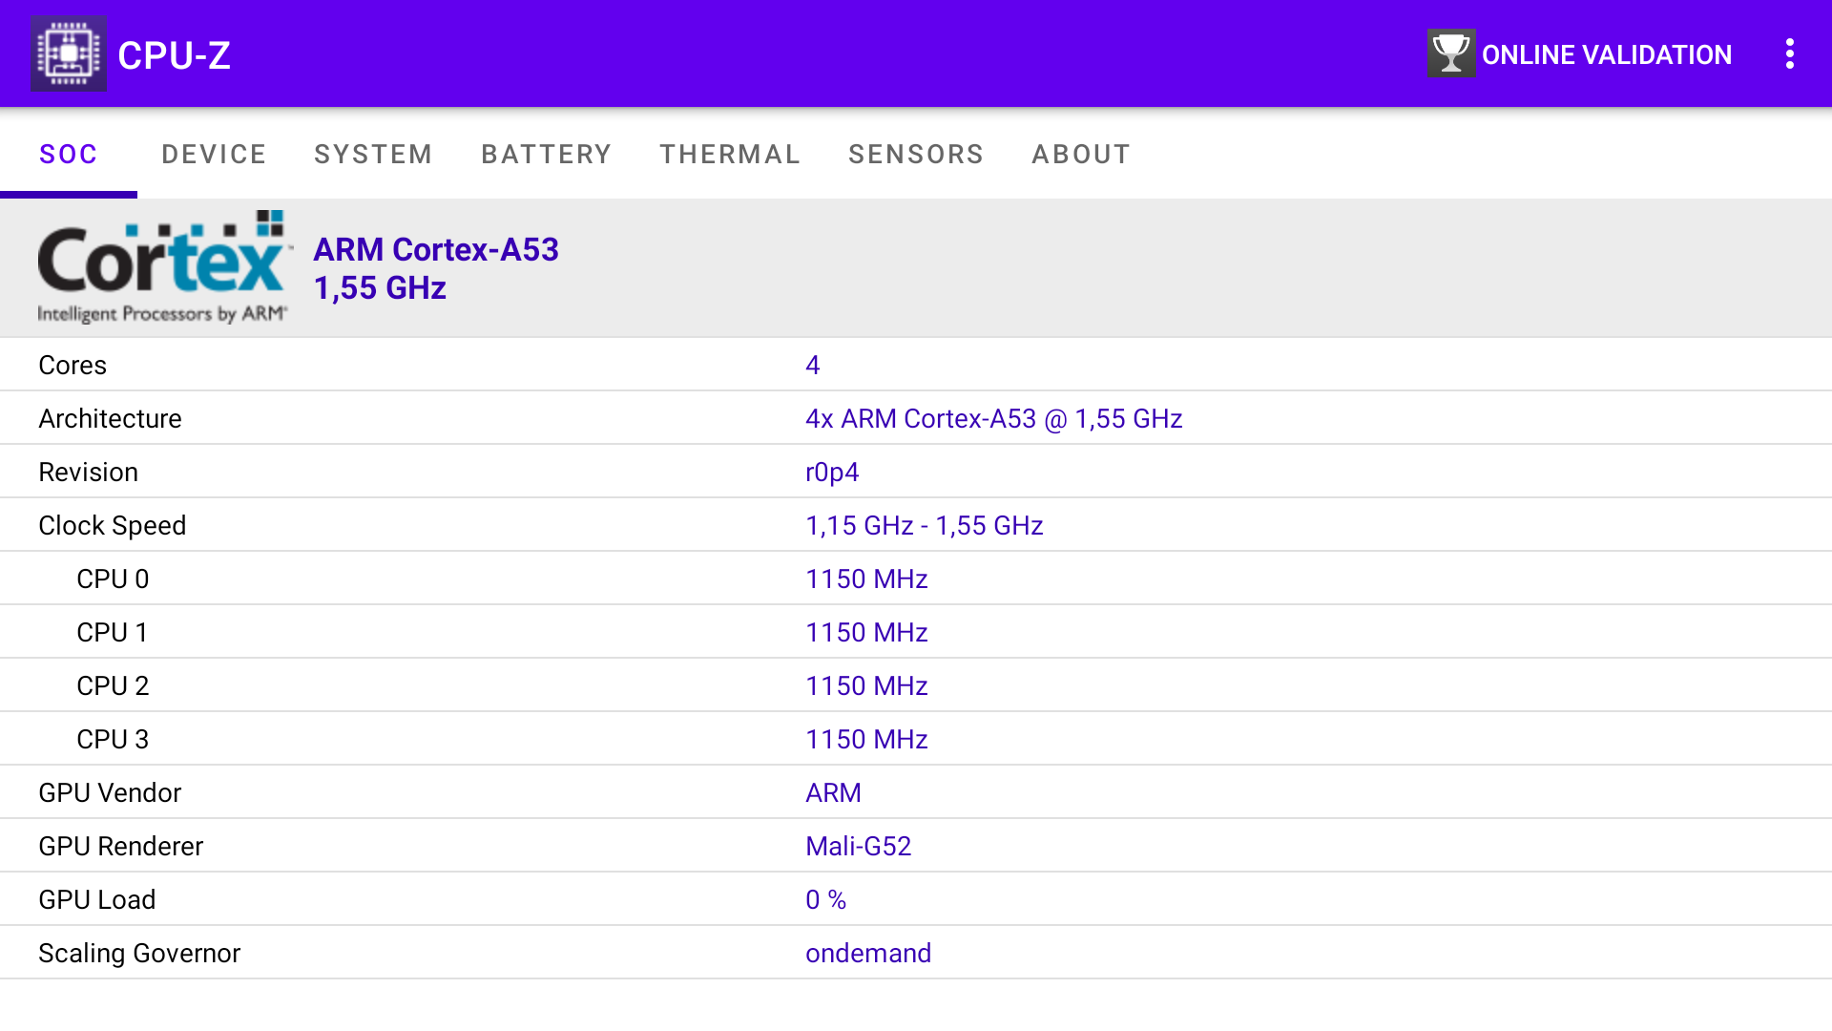Viewport: 1832px width, 1031px height.
Task: Open the three-dot overflow menu
Action: click(x=1789, y=53)
